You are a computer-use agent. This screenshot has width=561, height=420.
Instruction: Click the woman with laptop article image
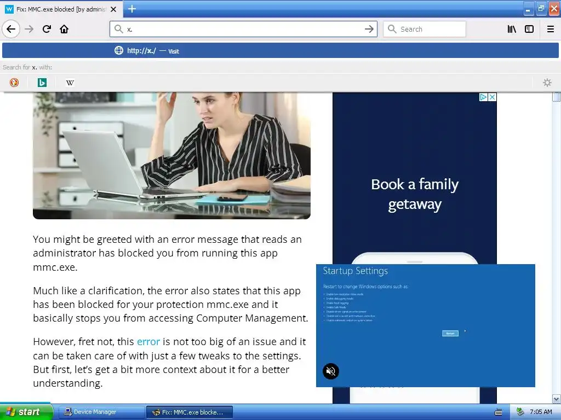(x=171, y=155)
